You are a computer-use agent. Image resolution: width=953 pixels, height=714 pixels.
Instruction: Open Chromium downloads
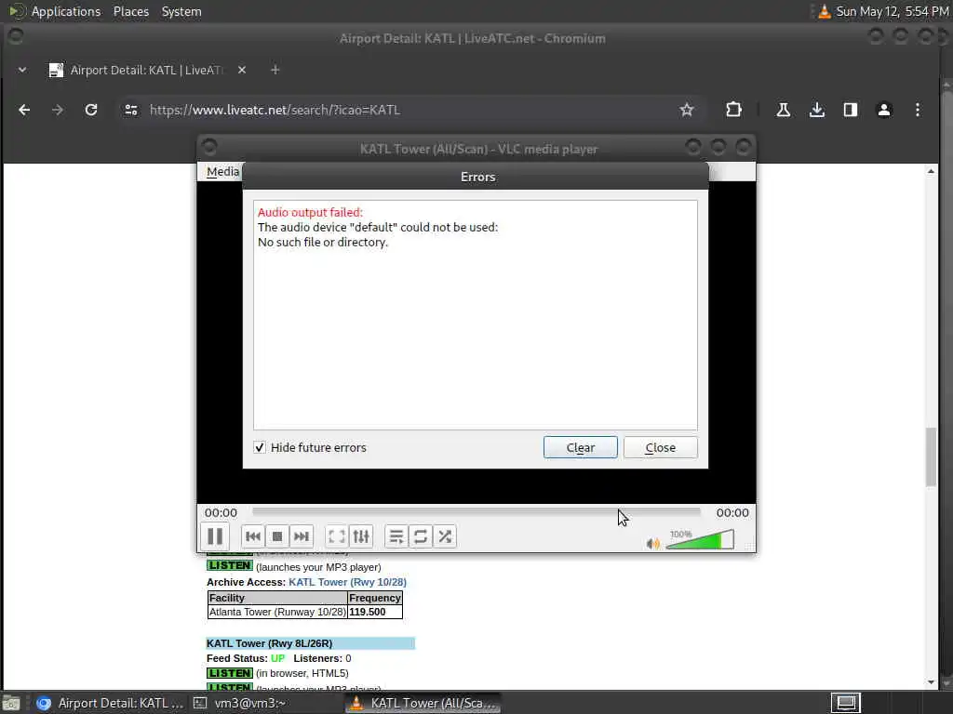[817, 110]
